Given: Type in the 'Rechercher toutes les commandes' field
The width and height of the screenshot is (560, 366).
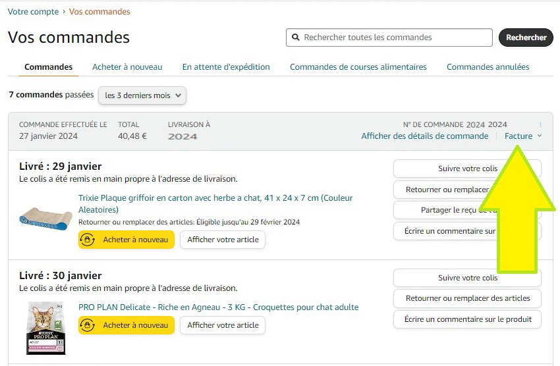Looking at the screenshot, I should 395,38.
